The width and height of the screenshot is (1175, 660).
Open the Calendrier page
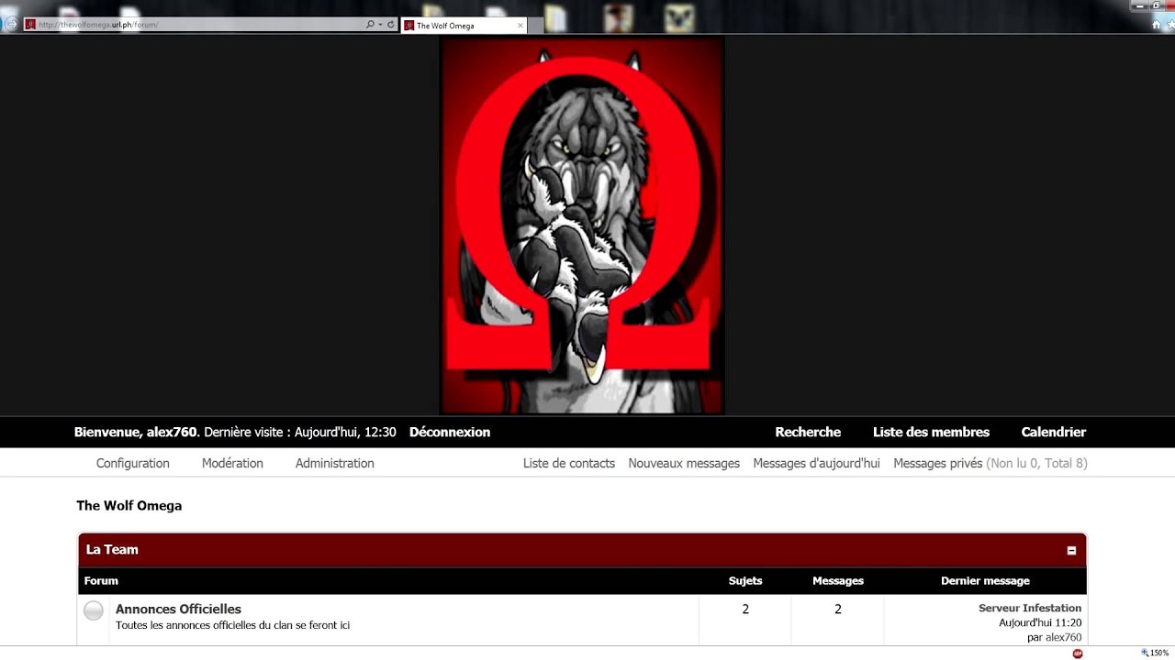click(x=1054, y=432)
